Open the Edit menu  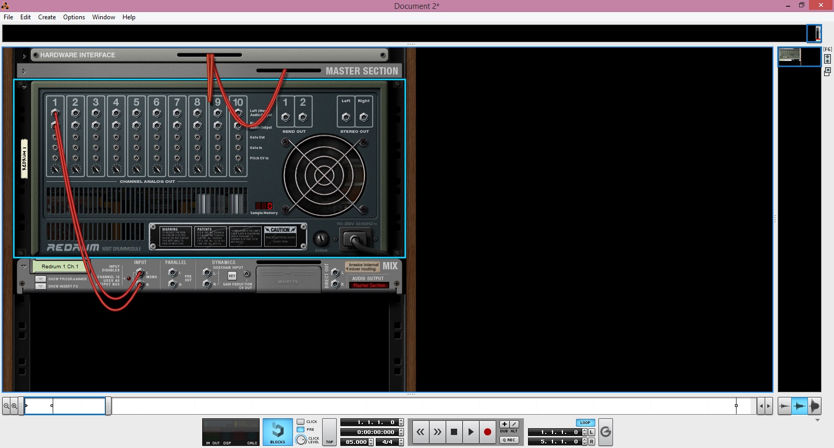pyautogui.click(x=26, y=17)
